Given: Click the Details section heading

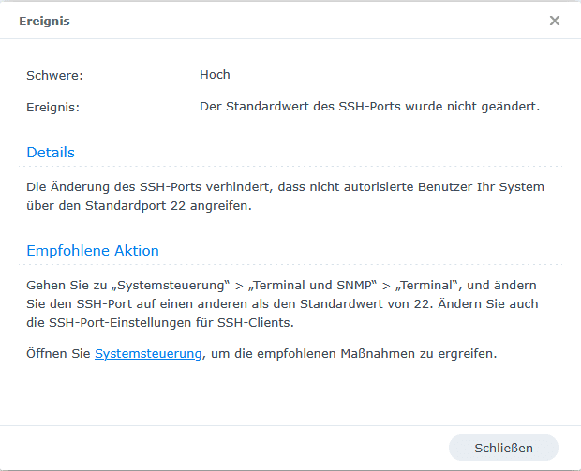Looking at the screenshot, I should click(x=51, y=152).
